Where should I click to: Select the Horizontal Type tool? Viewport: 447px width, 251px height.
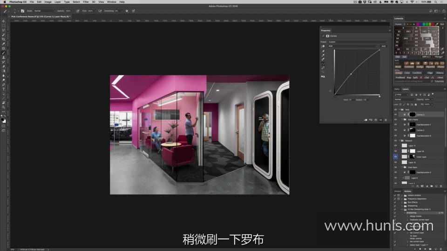[3, 89]
